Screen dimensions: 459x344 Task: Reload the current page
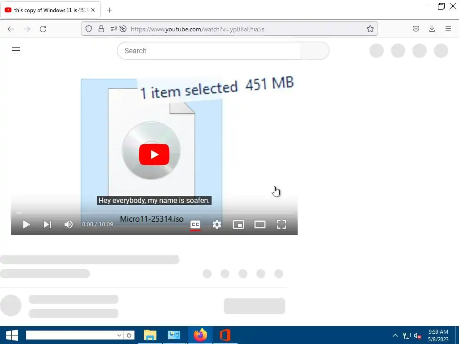point(43,29)
